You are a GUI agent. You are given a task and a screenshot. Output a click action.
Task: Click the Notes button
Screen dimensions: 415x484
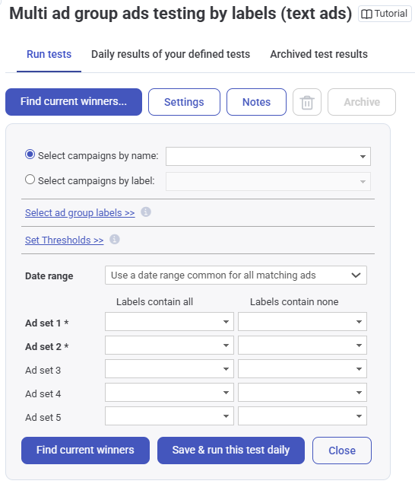256,102
